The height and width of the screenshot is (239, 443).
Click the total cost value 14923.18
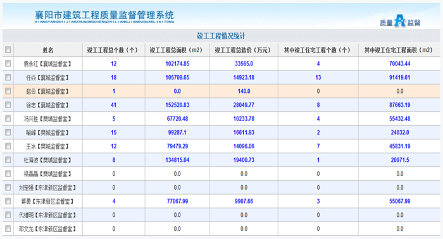[244, 77]
